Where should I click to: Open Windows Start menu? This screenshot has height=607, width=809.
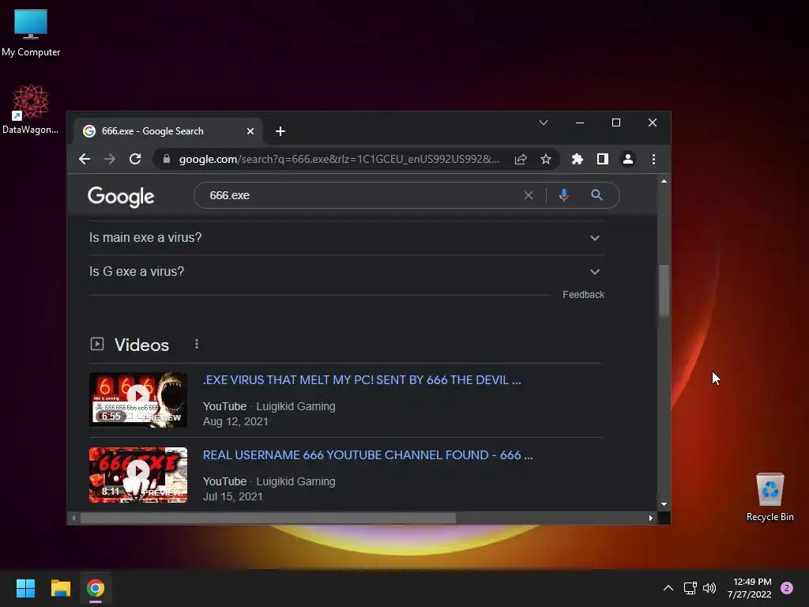[26, 588]
